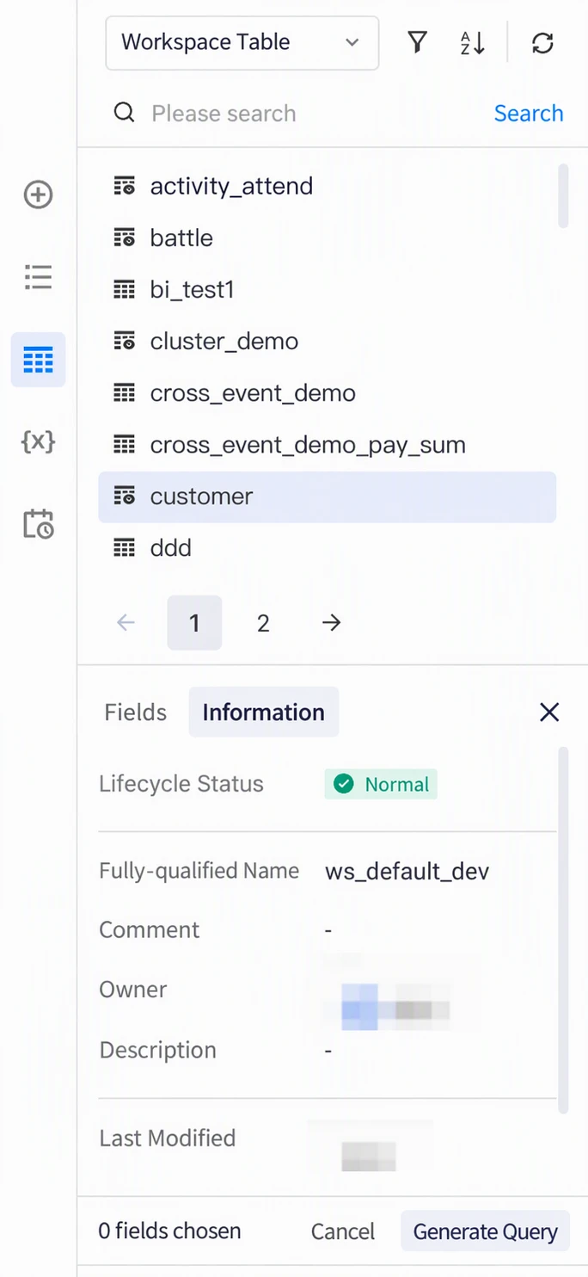Click the Generate Query button
The image size is (588, 1277).
485,1231
